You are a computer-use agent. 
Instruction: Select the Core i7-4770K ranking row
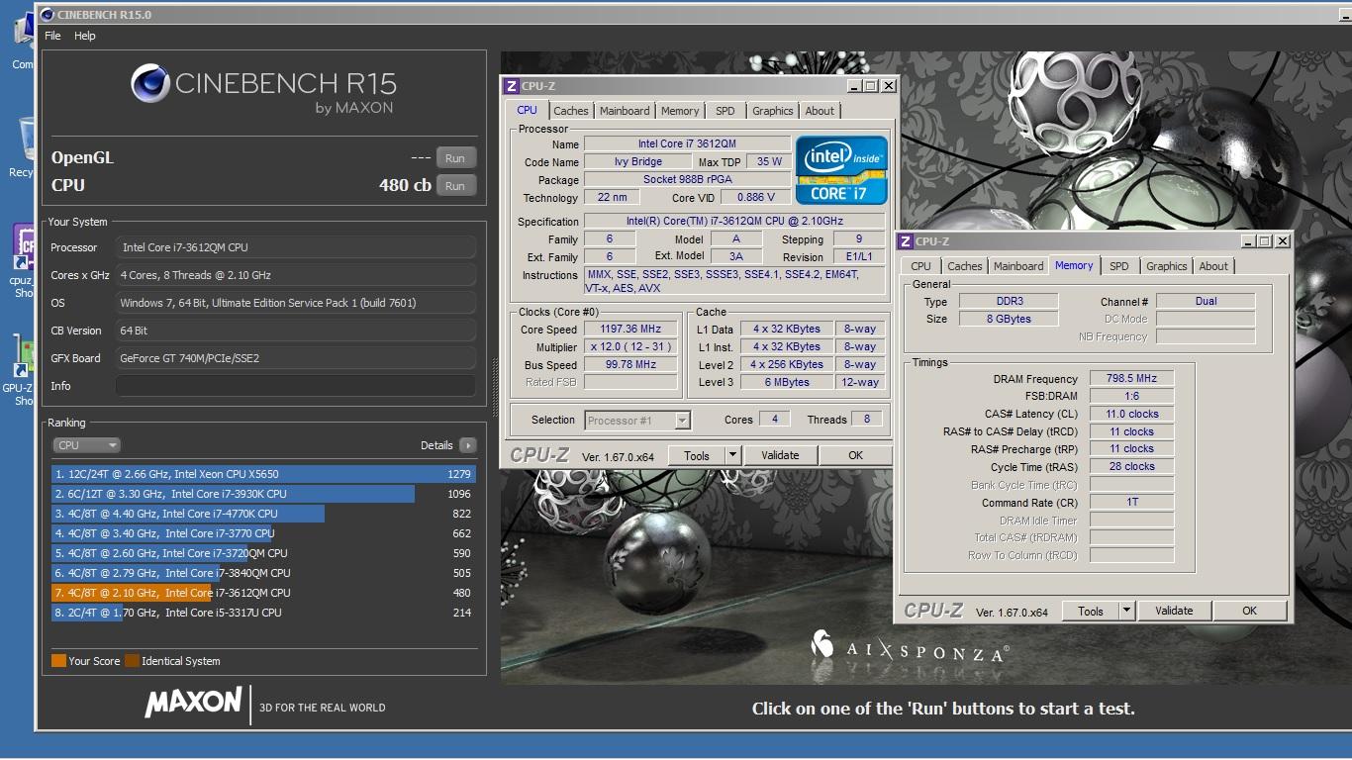tap(263, 514)
